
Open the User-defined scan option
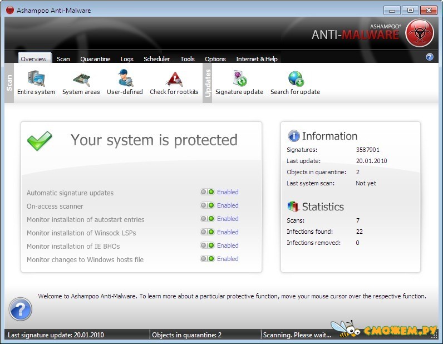pyautogui.click(x=125, y=83)
